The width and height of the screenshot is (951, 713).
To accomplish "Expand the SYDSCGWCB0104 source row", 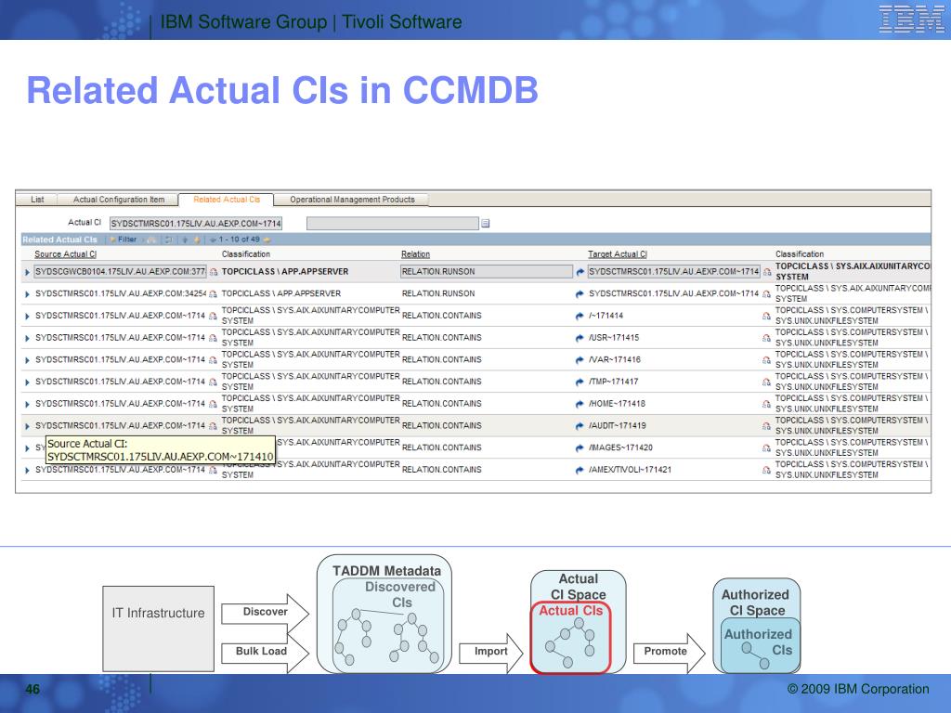I will pos(27,272).
